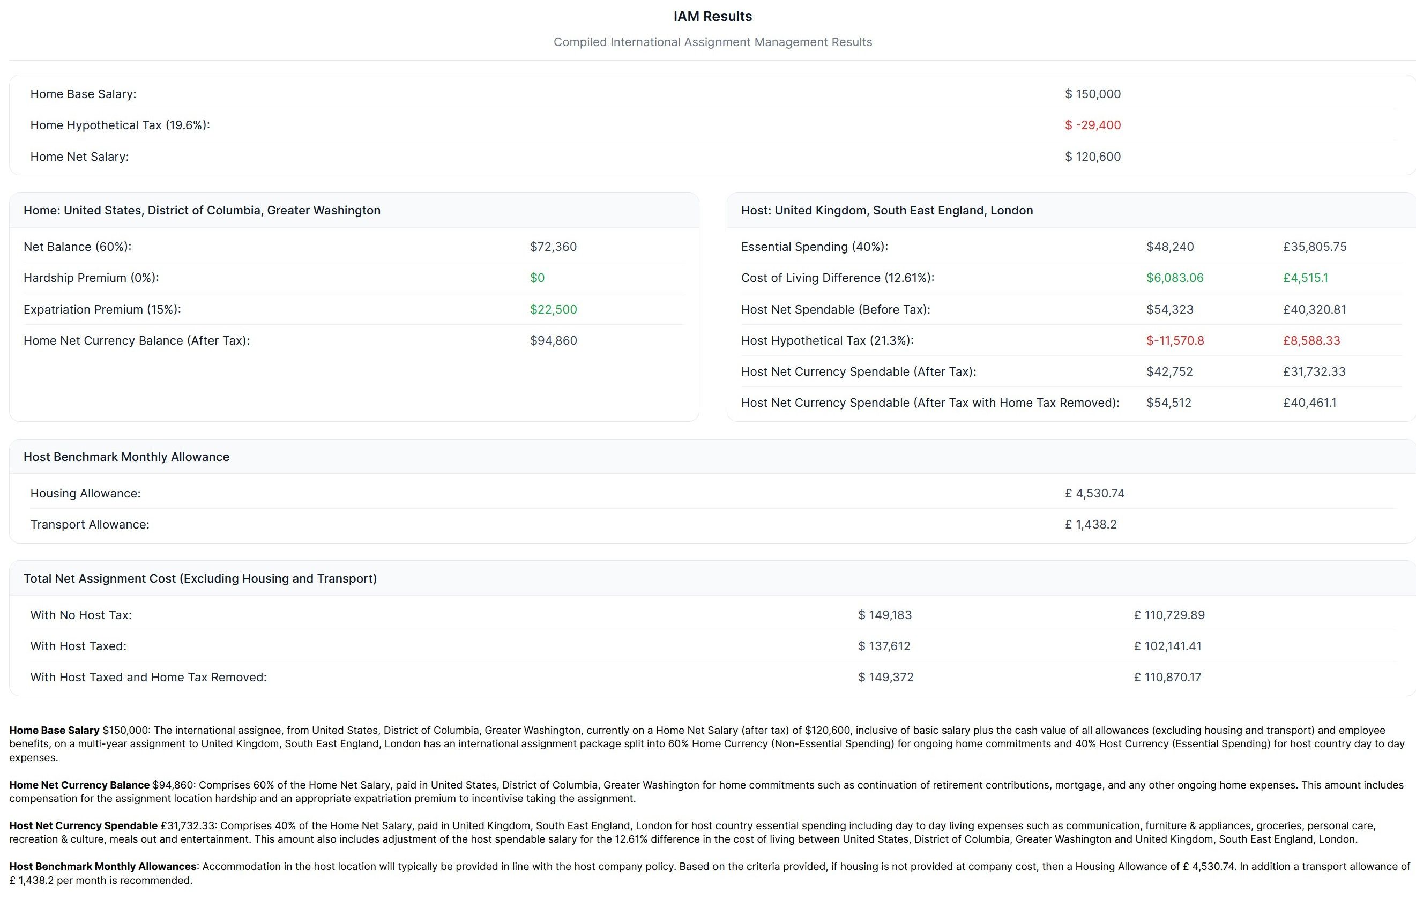Click the IAM Results heading
1416x900 pixels.
[712, 17]
